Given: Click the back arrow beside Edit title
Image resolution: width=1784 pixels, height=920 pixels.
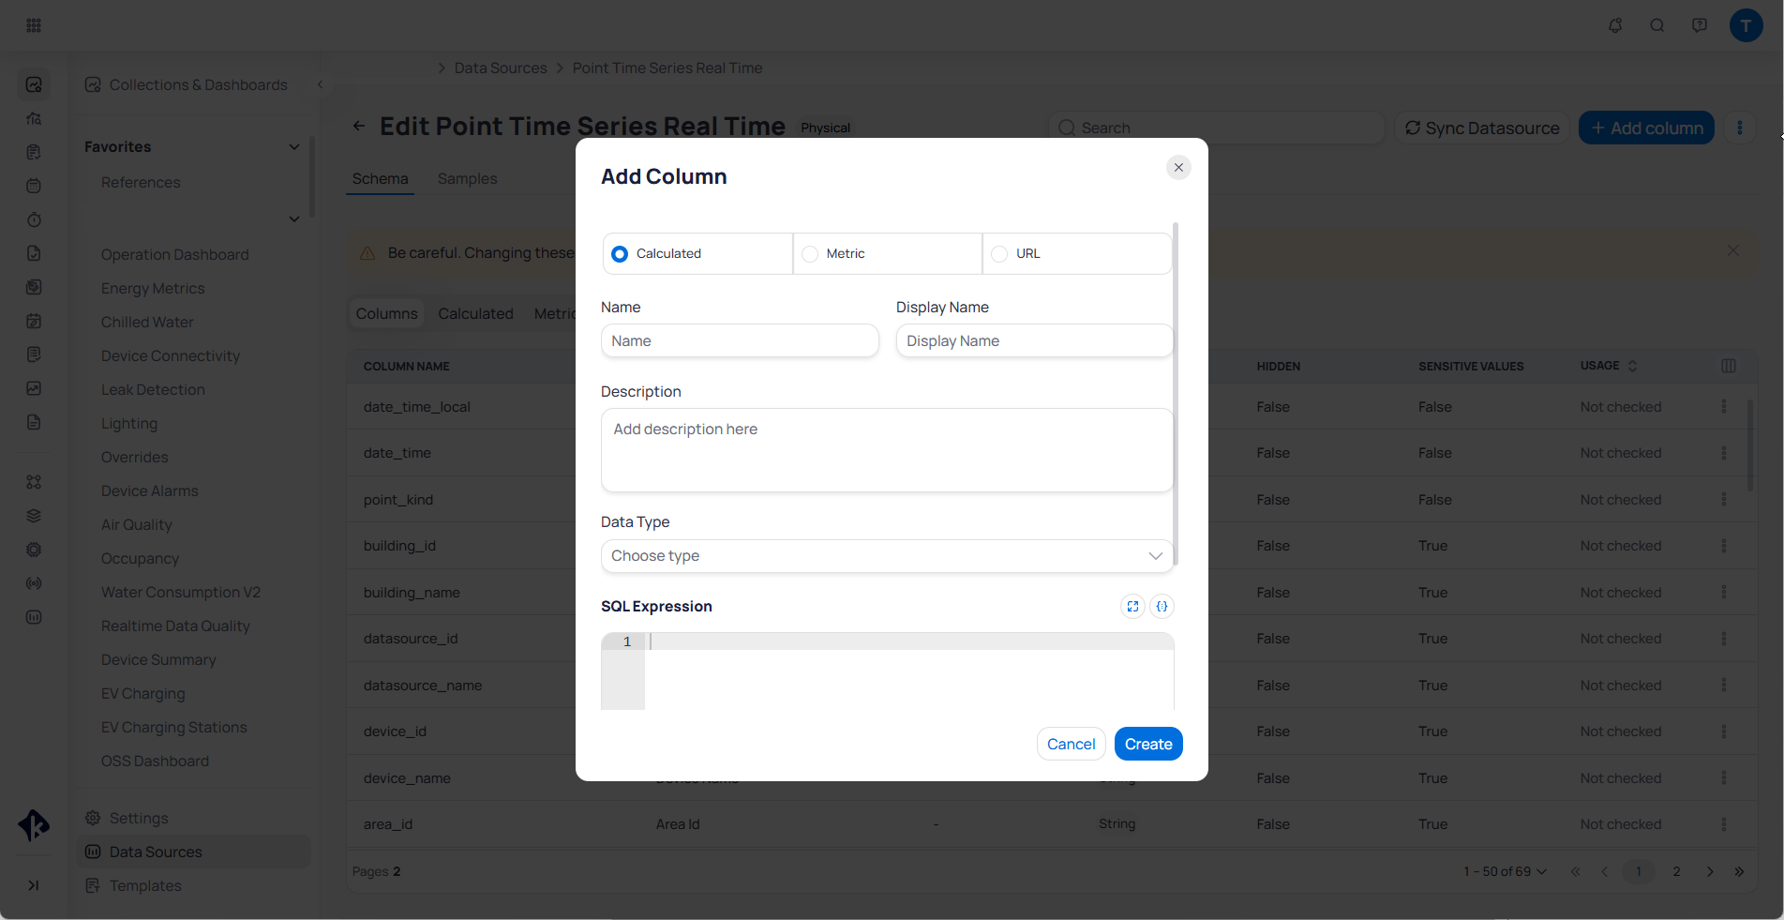Looking at the screenshot, I should pos(359,126).
